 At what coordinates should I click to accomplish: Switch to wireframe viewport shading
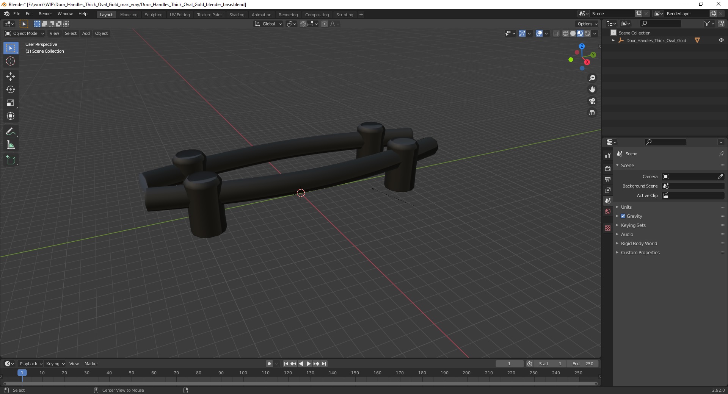(x=566, y=33)
